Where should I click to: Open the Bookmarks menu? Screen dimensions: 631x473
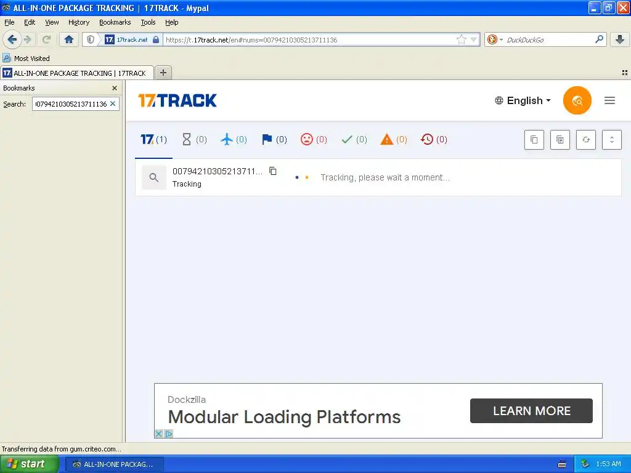pos(115,22)
